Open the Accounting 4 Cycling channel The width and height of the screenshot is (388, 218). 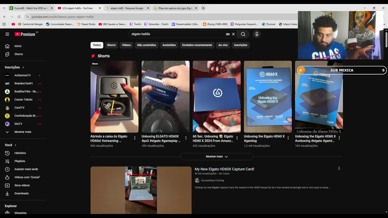[212, 180]
